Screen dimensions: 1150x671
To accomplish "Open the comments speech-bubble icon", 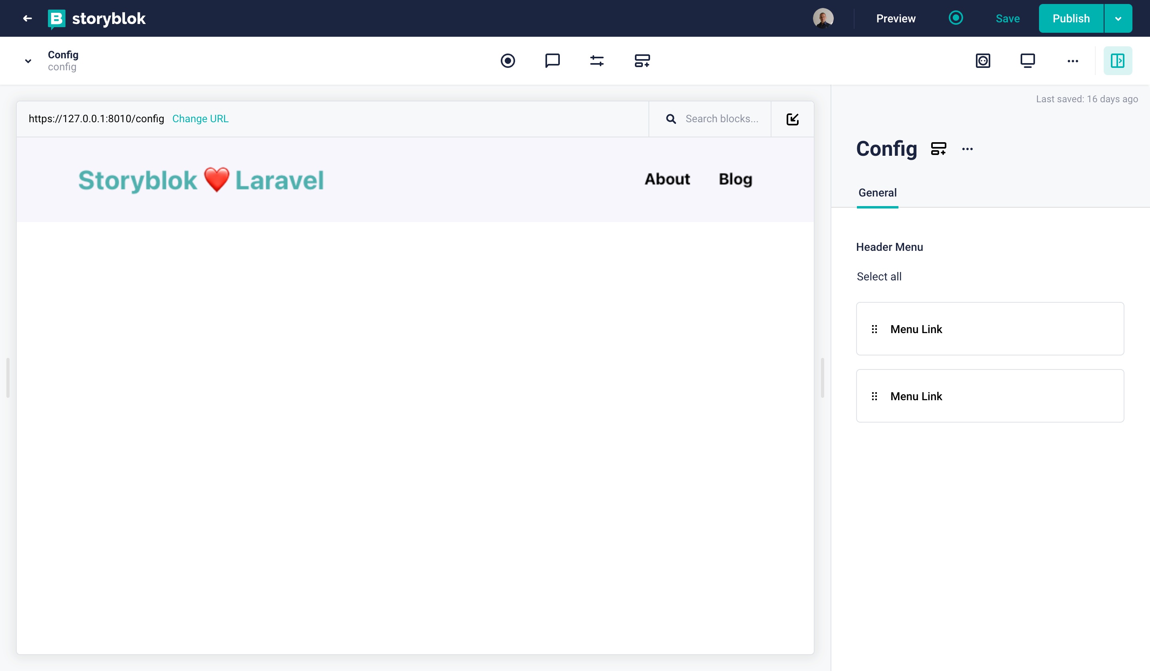I will (x=552, y=61).
